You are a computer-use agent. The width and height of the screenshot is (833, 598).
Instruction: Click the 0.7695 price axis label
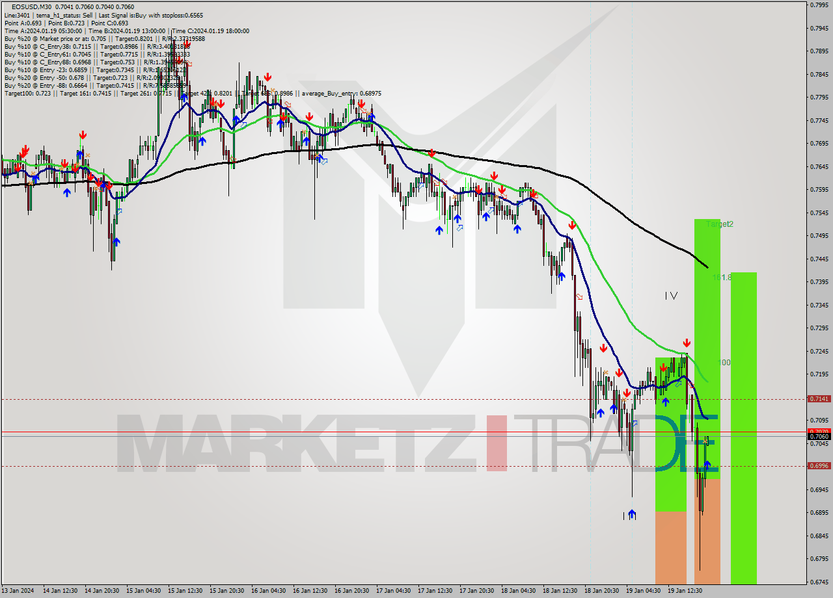[818, 144]
